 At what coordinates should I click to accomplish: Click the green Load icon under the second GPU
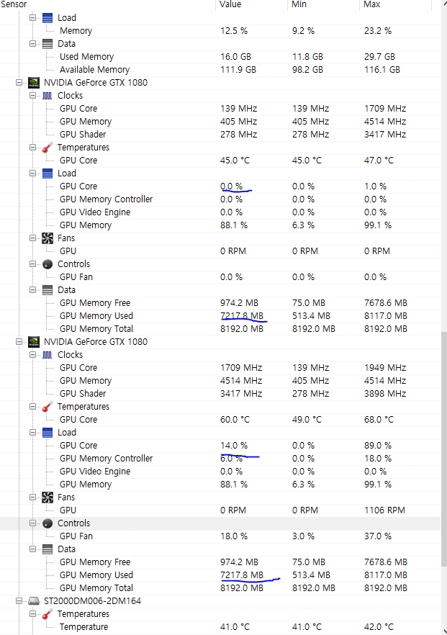[46, 432]
